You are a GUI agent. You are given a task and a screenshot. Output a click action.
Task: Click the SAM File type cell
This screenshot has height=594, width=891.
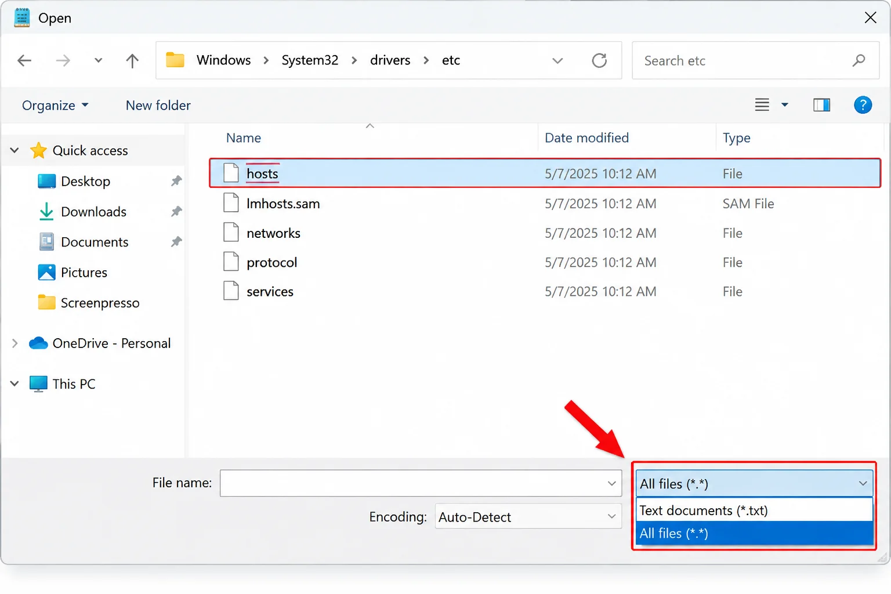click(x=748, y=204)
